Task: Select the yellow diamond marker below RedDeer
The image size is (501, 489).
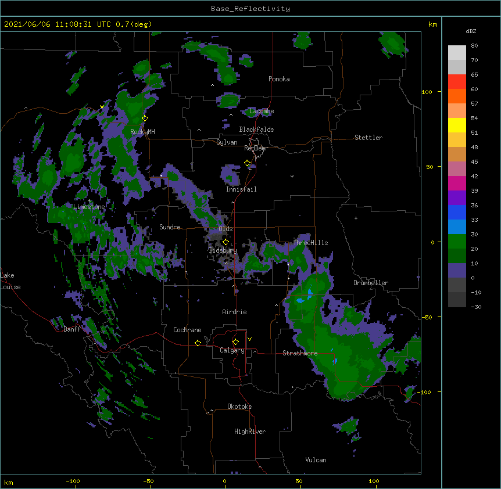Action: (x=247, y=163)
